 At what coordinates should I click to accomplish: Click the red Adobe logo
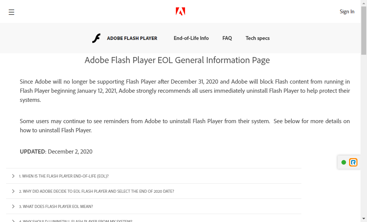(x=180, y=11)
